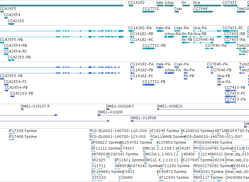Click the CG14182 gene label without suffix
249x182 pixels.
pos(136,3)
